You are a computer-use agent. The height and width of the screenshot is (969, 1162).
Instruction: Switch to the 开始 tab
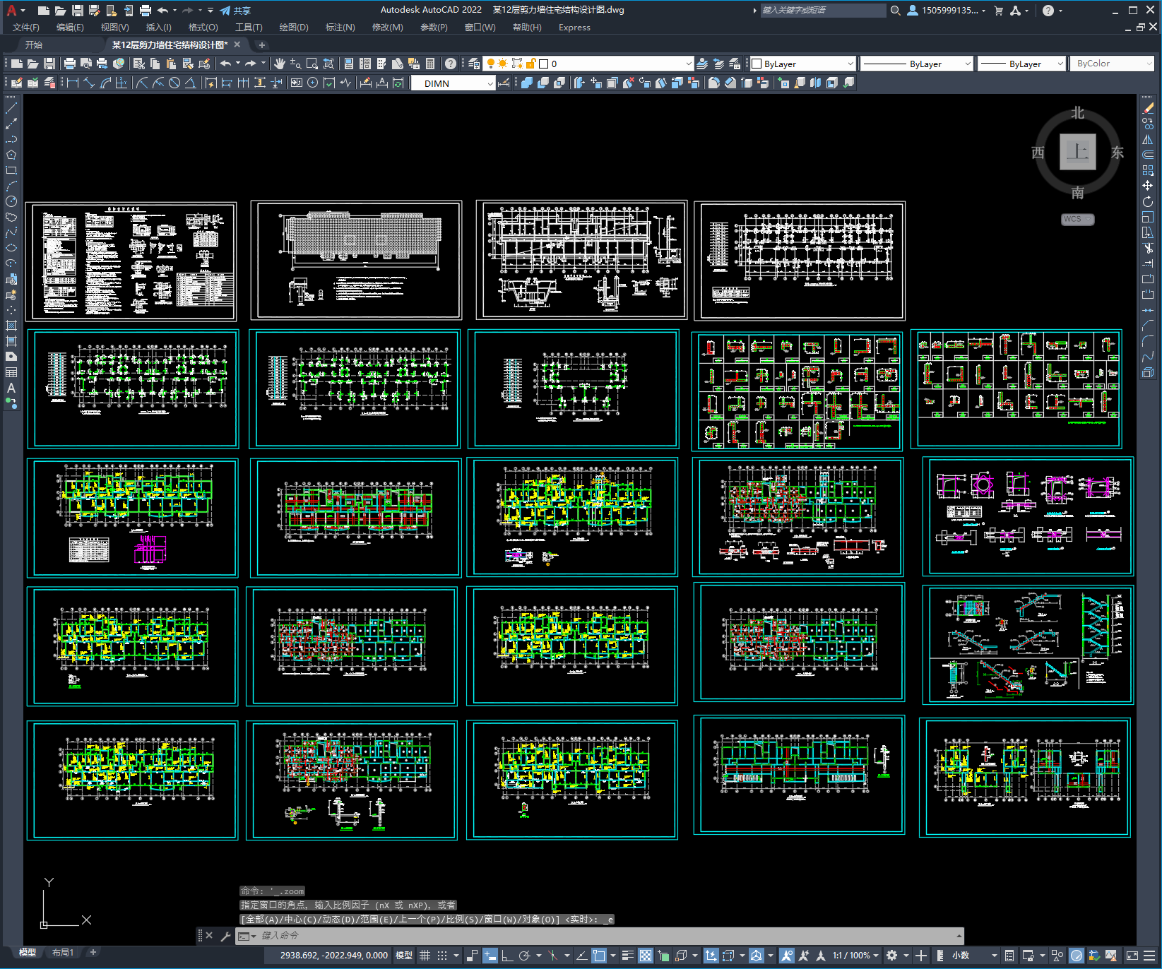coord(34,44)
